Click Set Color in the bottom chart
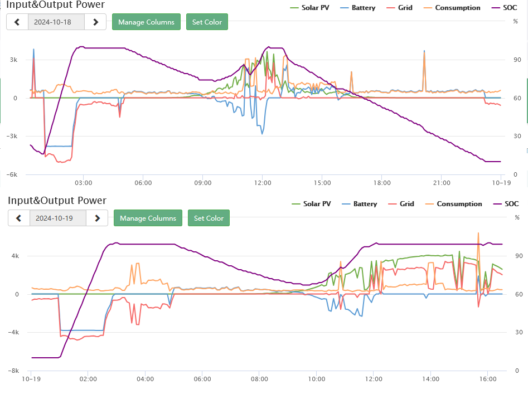 pyautogui.click(x=209, y=218)
